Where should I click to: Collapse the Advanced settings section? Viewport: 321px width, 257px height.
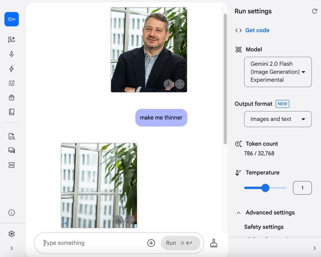(x=239, y=212)
